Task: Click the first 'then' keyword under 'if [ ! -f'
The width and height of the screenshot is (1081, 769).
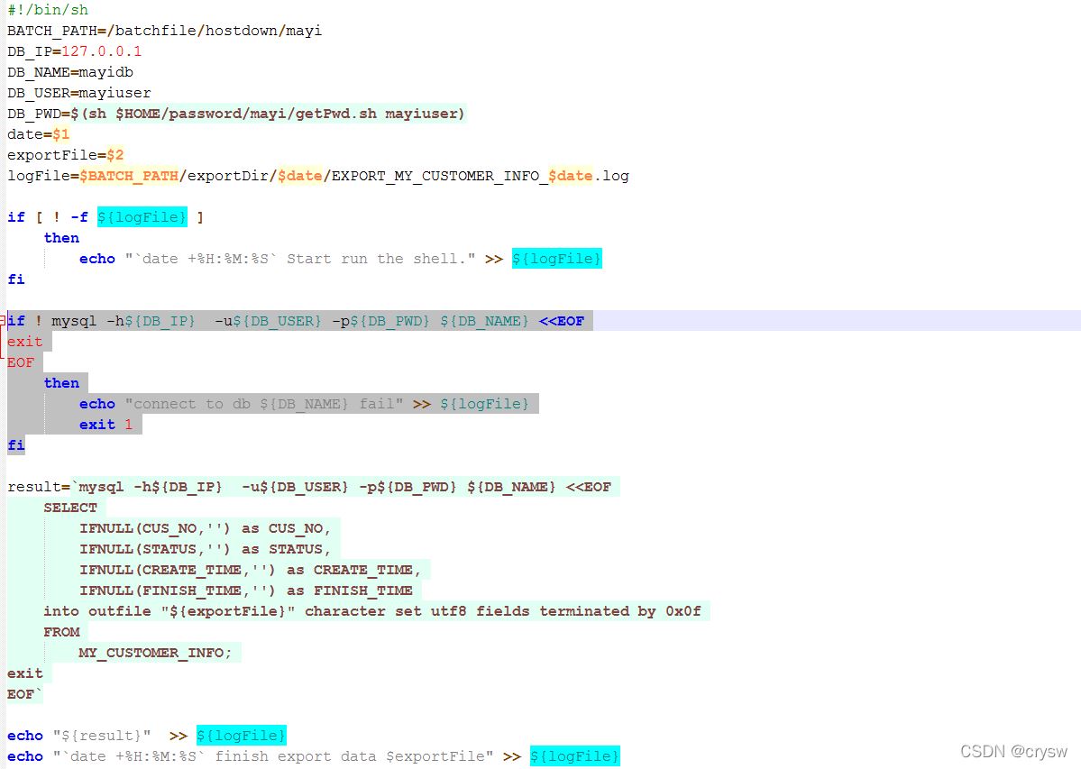Action: tap(61, 238)
